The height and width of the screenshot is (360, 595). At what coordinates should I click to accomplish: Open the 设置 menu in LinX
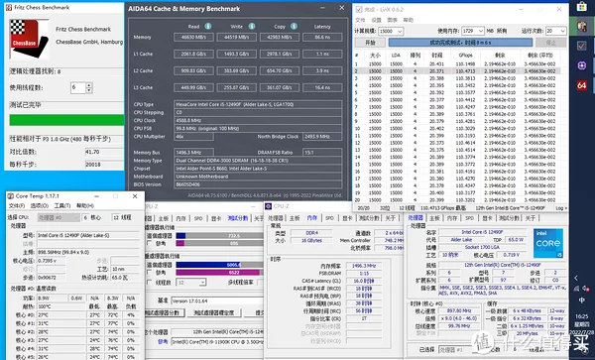click(x=376, y=20)
